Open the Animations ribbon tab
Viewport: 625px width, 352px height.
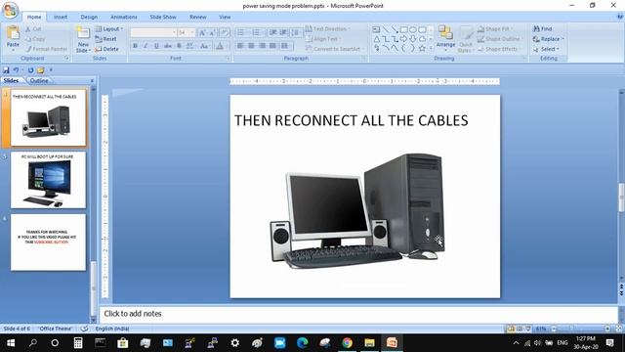124,18
